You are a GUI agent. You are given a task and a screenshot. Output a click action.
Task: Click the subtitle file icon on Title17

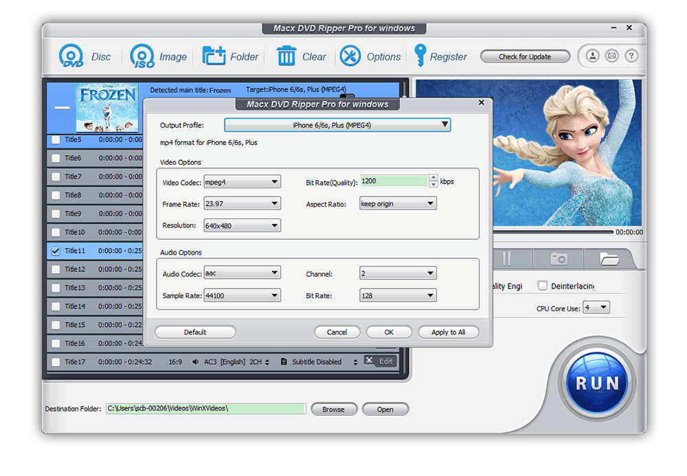(x=284, y=362)
